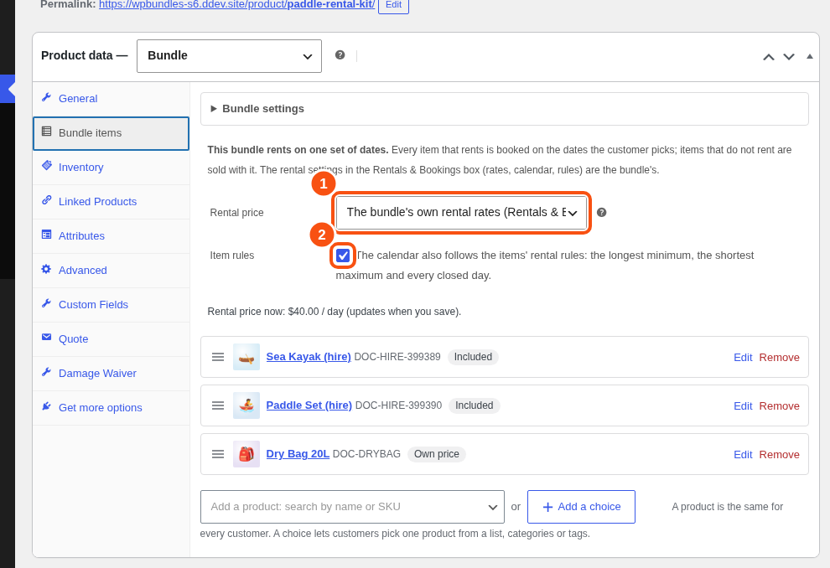Click the Damage Waiver wrench icon

pos(47,372)
